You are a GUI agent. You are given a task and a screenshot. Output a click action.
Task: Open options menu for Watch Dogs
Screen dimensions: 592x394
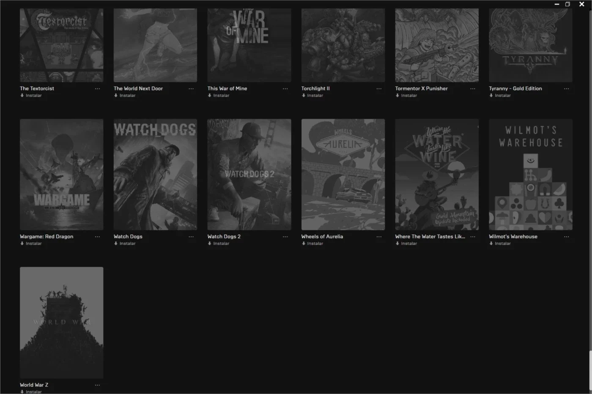point(191,237)
